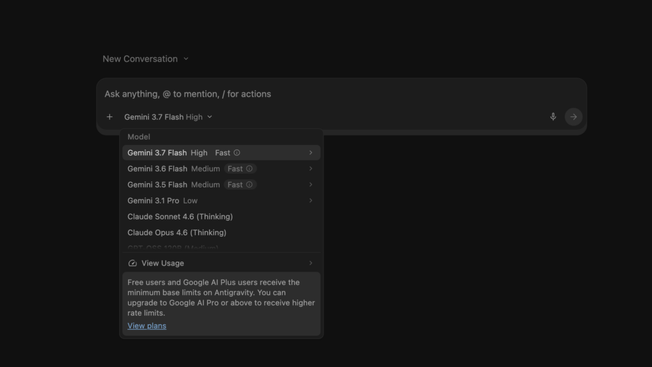The height and width of the screenshot is (367, 652).
Task: Click the send arrow button
Action: point(574,116)
